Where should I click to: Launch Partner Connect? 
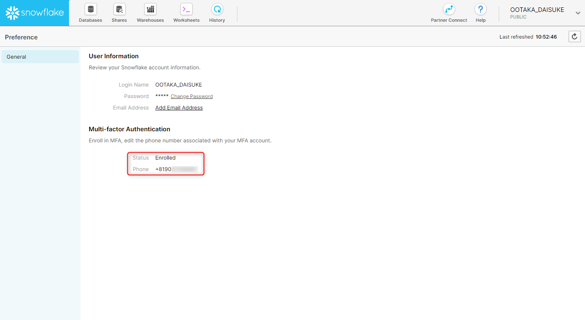tap(449, 12)
